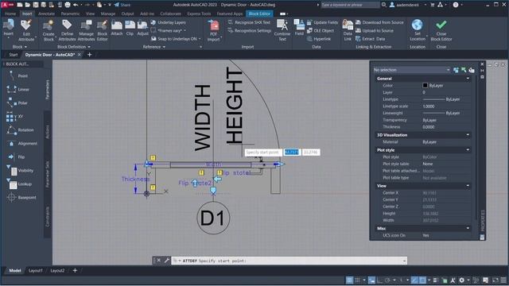The height and width of the screenshot is (286, 509).
Task: Toggle polar tracking in status bar
Action: tap(387, 280)
